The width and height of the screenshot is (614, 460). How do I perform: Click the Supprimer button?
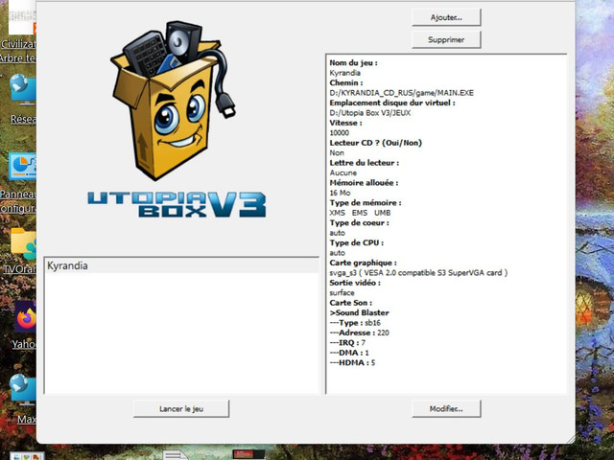446,40
